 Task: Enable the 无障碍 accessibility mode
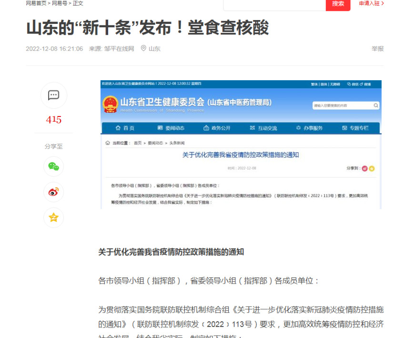pos(335,84)
